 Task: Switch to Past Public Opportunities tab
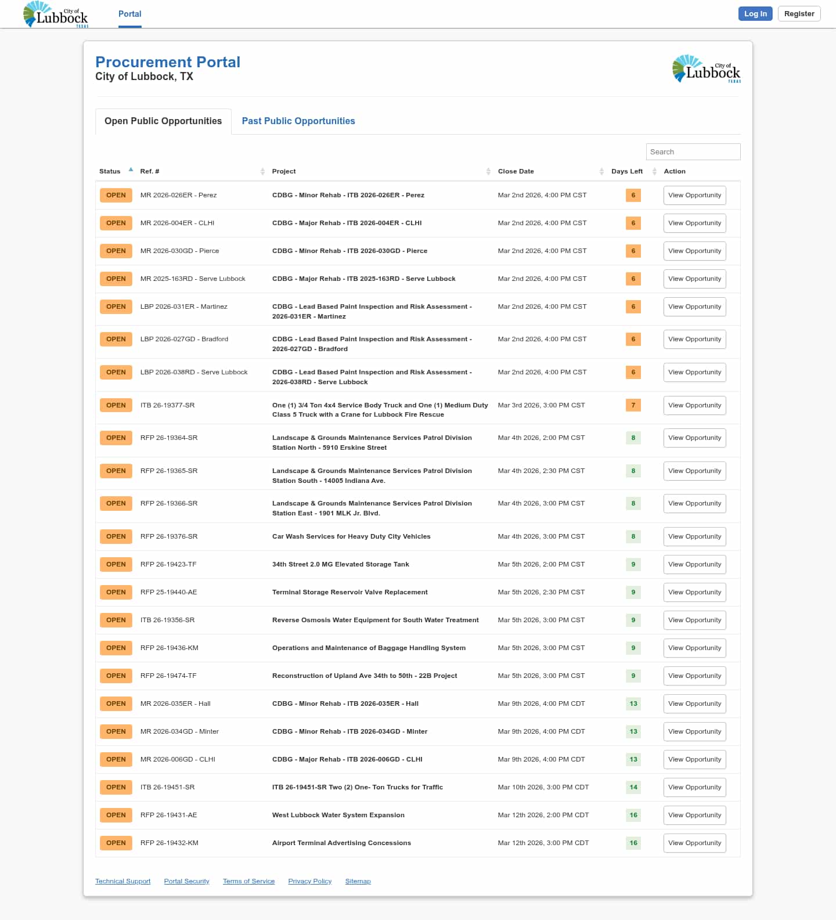point(298,121)
